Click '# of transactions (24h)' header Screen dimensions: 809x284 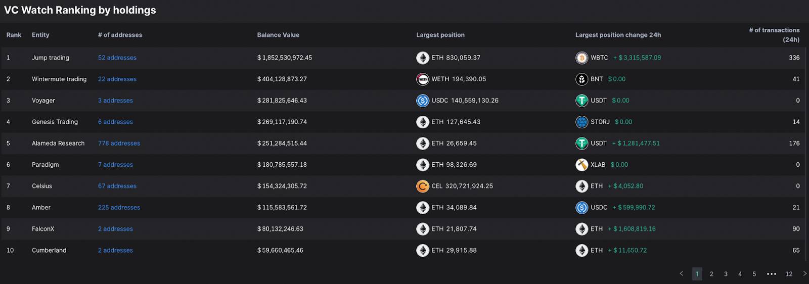point(774,35)
